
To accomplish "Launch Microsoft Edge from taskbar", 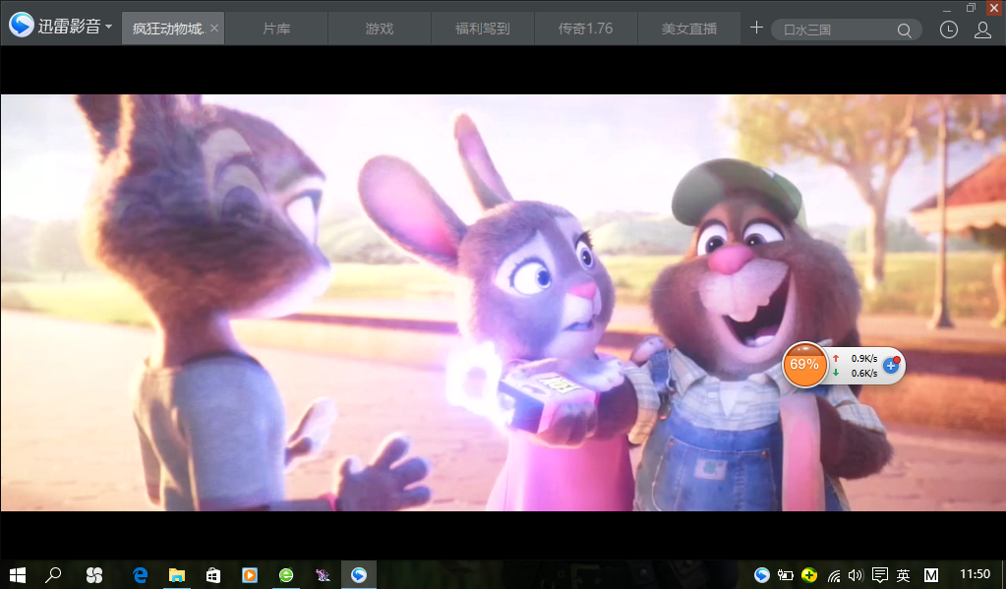I will click(x=140, y=575).
